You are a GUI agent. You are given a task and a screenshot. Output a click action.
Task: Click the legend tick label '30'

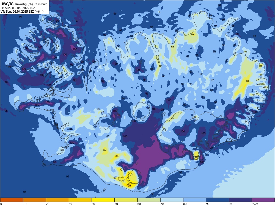70,204
